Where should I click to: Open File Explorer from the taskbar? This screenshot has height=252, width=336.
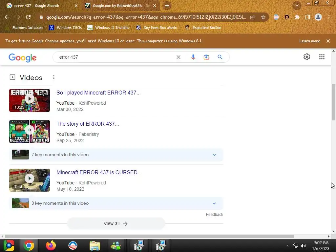coord(95,245)
